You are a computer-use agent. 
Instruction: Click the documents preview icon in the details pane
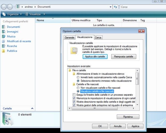(7, 119)
